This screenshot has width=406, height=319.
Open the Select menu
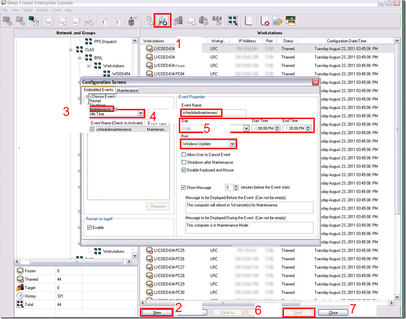[x=28, y=10]
